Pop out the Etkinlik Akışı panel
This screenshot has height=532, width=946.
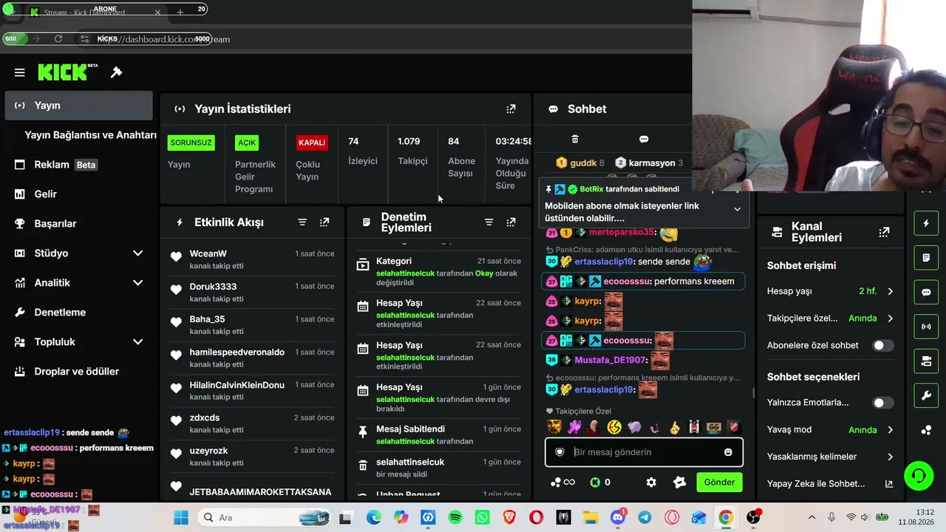(324, 222)
